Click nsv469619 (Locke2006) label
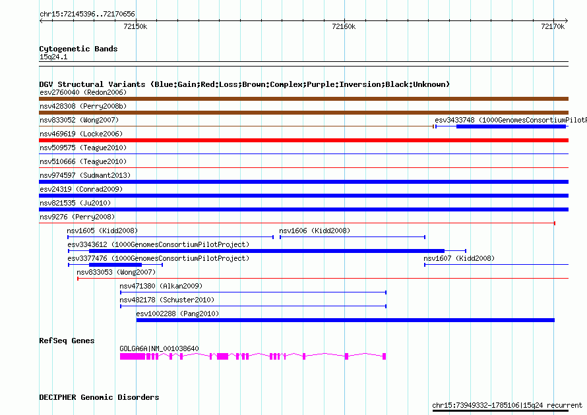587x415 pixels. (81, 134)
